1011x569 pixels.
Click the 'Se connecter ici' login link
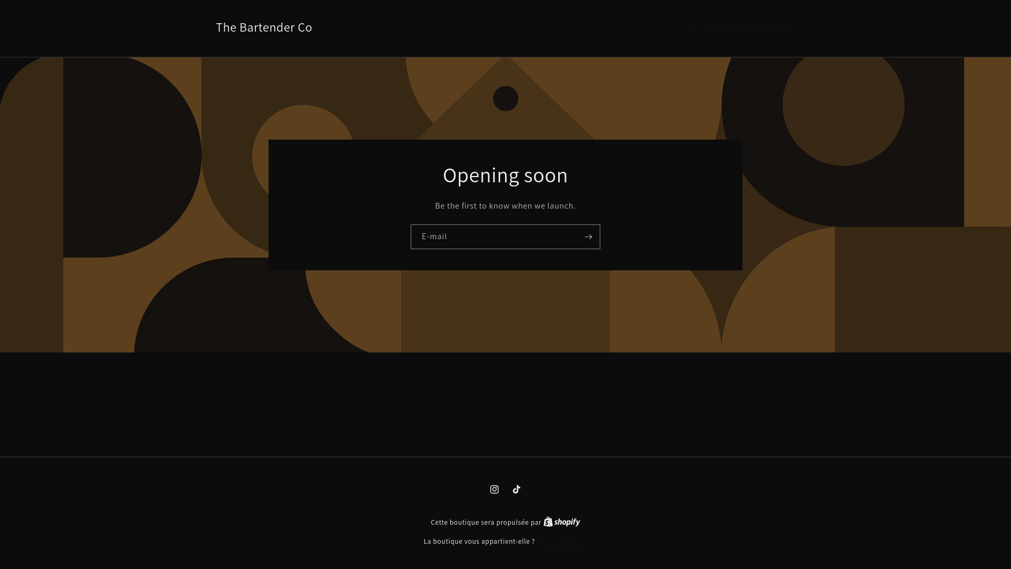562,542
